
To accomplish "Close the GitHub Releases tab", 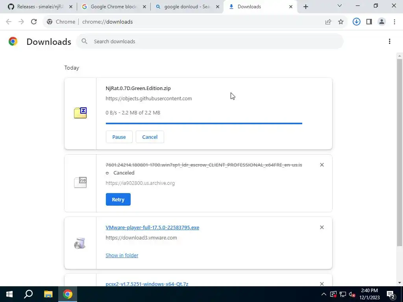I will [71, 7].
